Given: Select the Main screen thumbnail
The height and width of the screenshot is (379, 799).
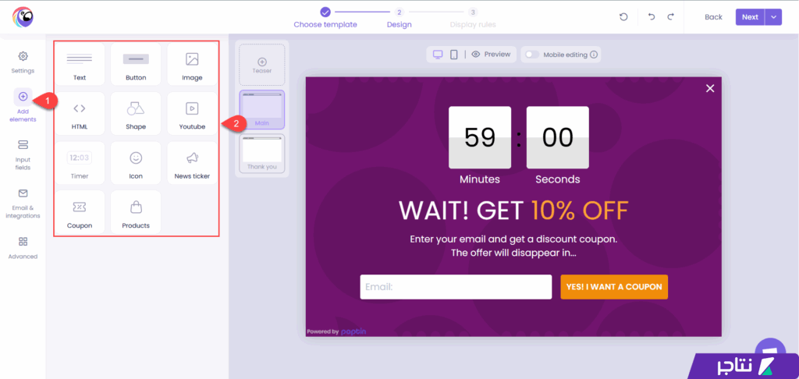Looking at the screenshot, I should (262, 109).
